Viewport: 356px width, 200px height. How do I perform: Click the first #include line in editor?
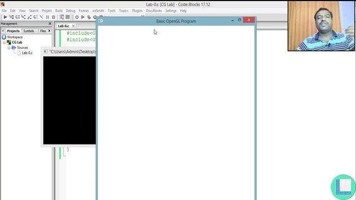click(81, 33)
